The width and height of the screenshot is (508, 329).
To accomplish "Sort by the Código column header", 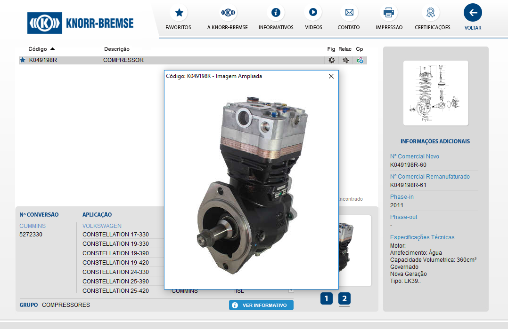I will tap(38, 49).
